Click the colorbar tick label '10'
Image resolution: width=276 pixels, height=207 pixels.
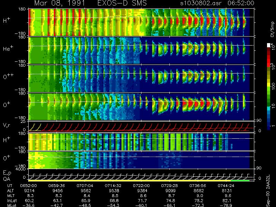pyautogui.click(x=273, y=106)
